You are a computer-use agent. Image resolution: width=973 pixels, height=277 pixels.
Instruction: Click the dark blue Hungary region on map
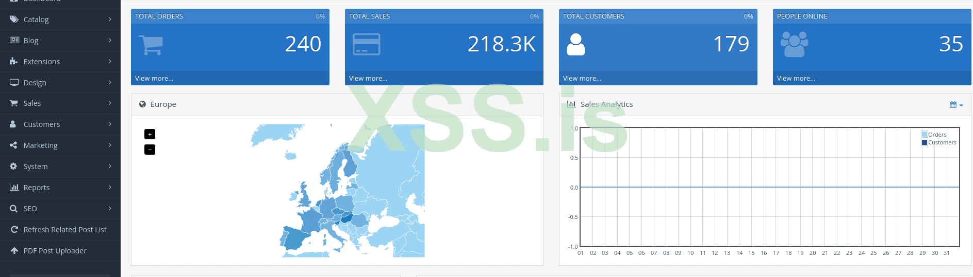click(347, 218)
